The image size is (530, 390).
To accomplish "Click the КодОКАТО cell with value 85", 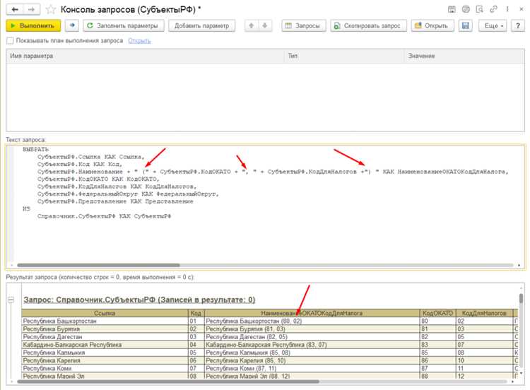I will [x=437, y=353].
